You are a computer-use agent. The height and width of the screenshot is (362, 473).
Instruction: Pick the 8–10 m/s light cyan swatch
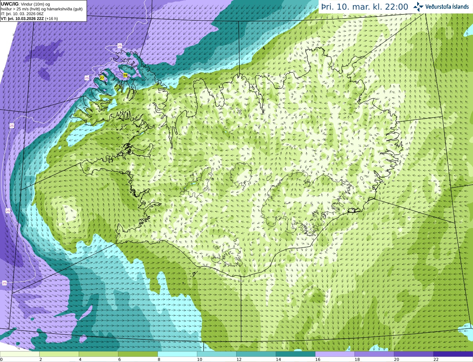177,354
